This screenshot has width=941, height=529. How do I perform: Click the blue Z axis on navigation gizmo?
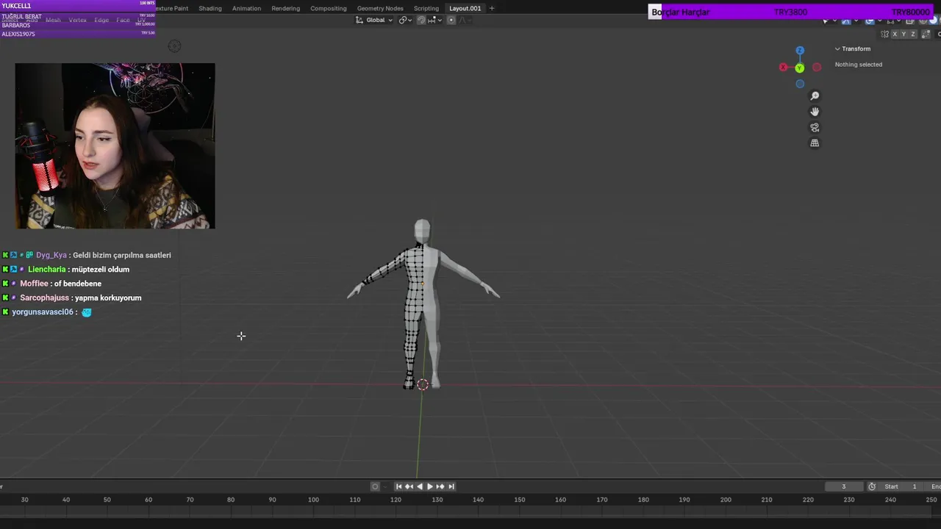click(x=800, y=50)
